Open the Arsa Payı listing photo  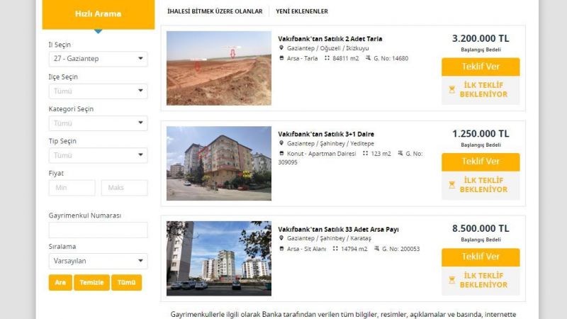[219, 258]
